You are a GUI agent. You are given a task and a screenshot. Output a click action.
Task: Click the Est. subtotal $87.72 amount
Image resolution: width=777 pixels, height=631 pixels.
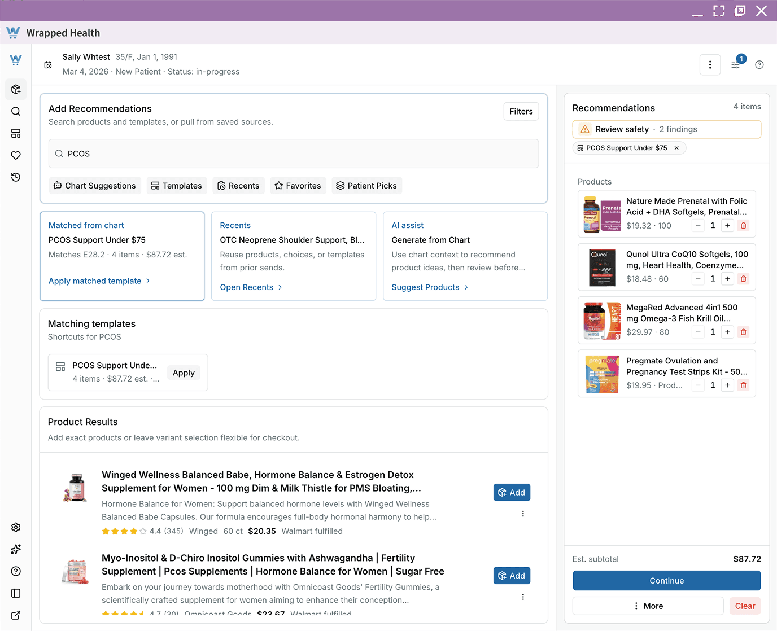(747, 559)
